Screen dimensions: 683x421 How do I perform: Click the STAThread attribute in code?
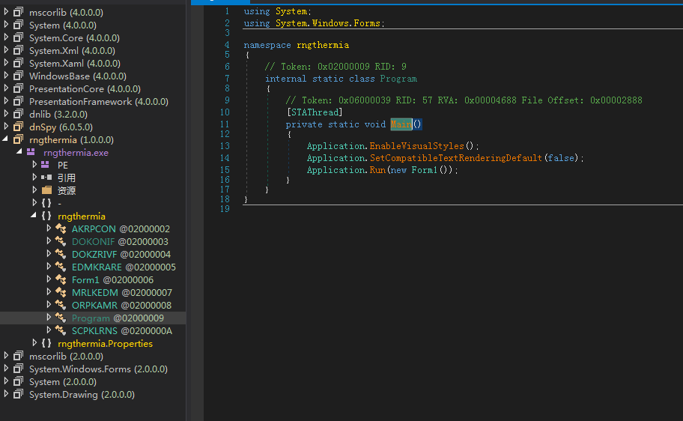tap(315, 112)
